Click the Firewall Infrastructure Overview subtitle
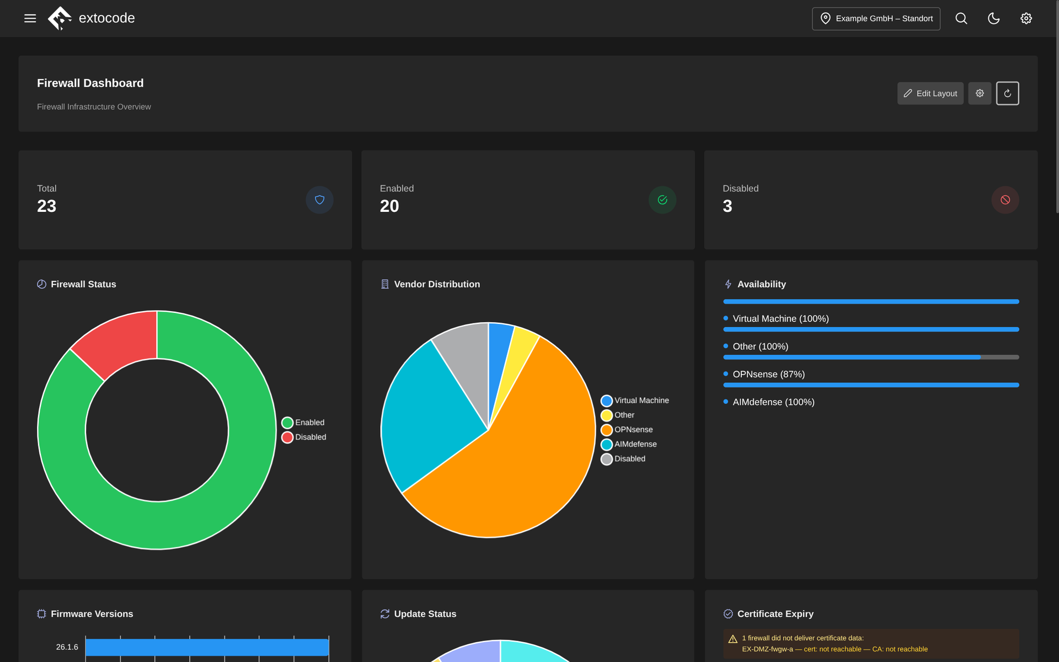 click(94, 107)
